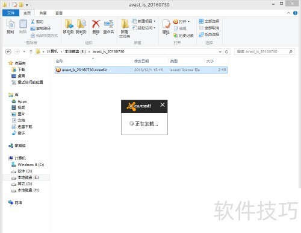Sort by the 修改日期 (Date modified) column
The height and width of the screenshot is (233, 301).
[x=141, y=61]
